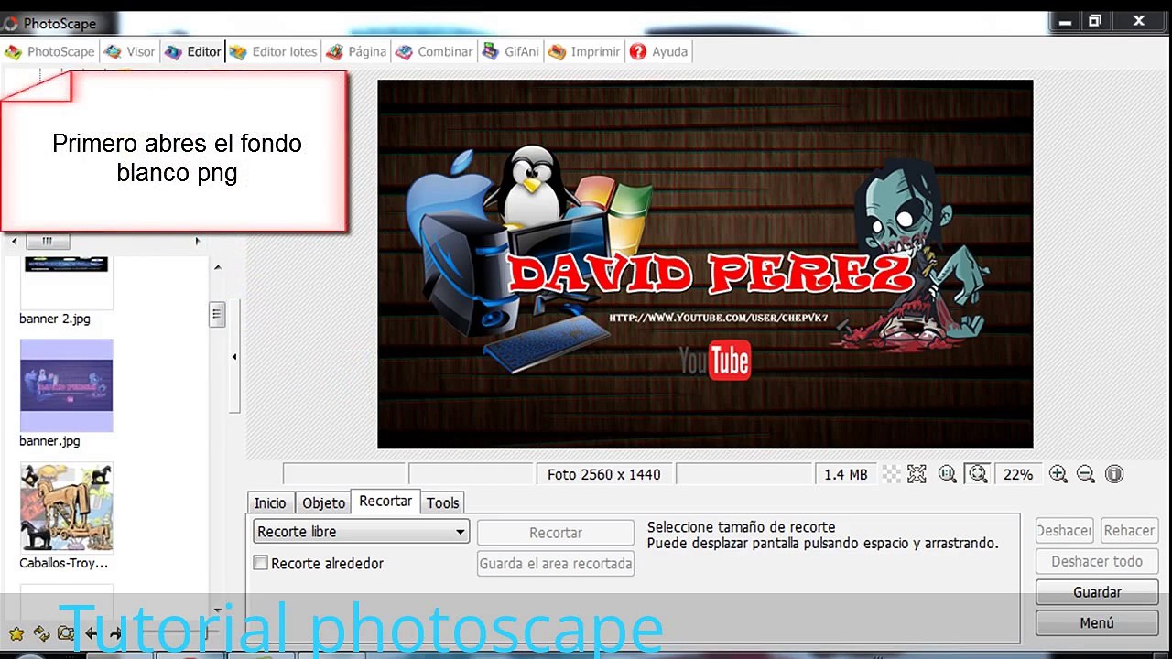Screen dimensions: 1172x659
Task: Open the Menú button
Action: (1097, 623)
